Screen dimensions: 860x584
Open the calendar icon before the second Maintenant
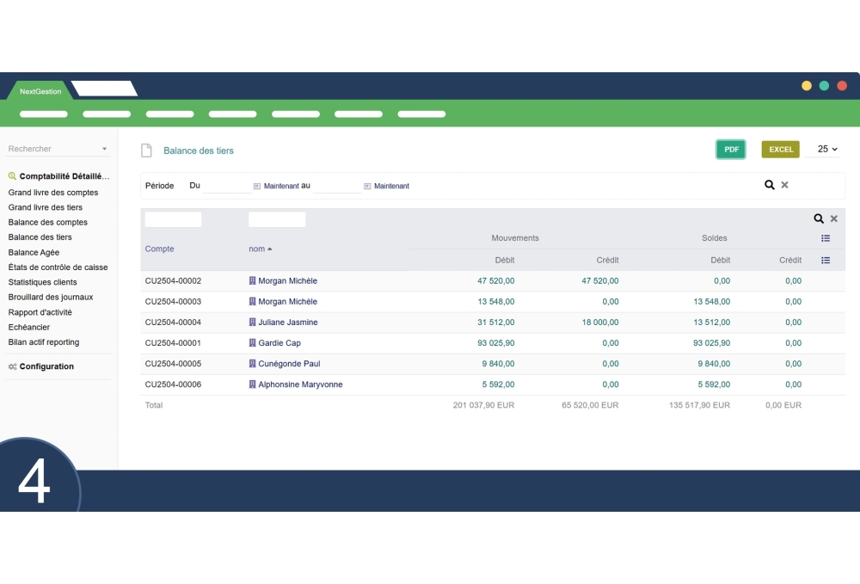(367, 185)
